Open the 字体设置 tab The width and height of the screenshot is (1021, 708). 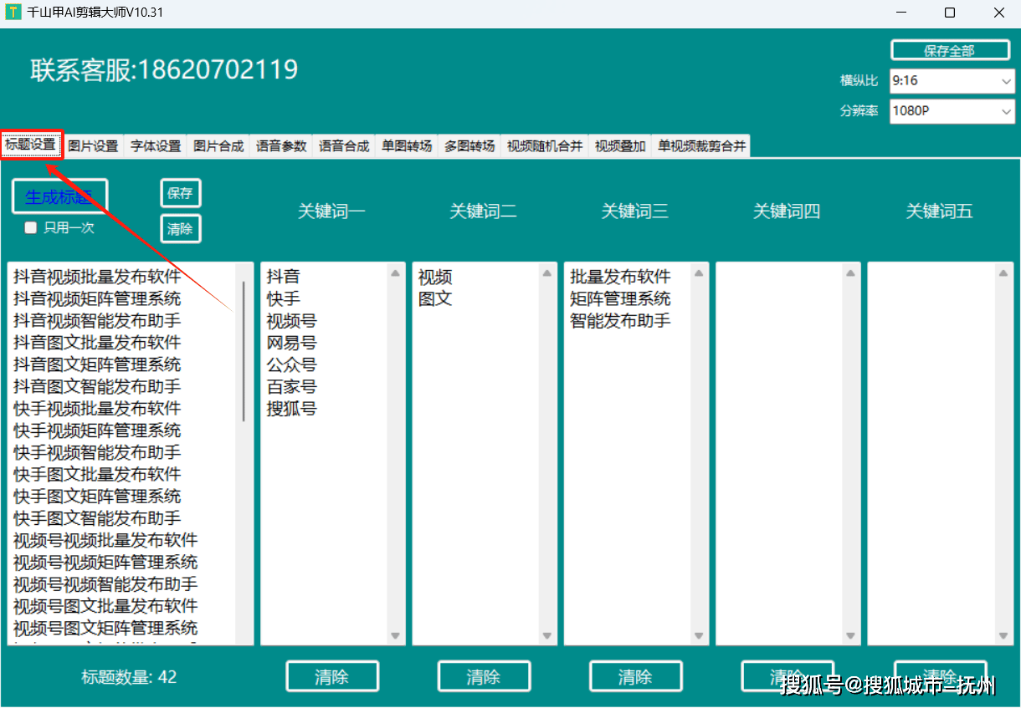156,145
